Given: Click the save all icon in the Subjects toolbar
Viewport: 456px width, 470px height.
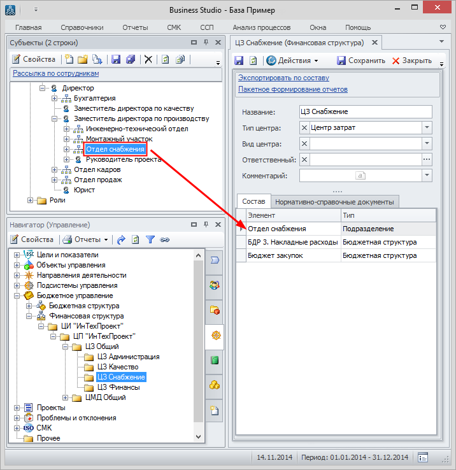Looking at the screenshot, I should tap(131, 59).
